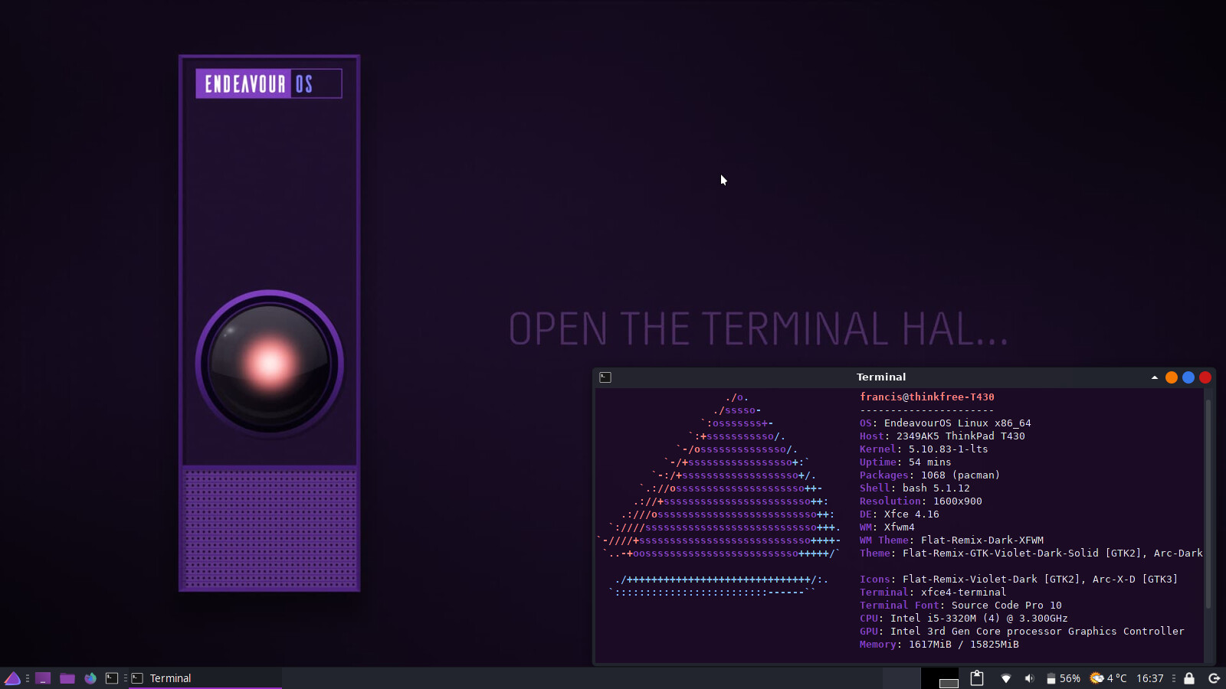Click the 'WM Theme: Flat-Remix-Dark-XFWM' line
1226x689 pixels.
(x=952, y=540)
